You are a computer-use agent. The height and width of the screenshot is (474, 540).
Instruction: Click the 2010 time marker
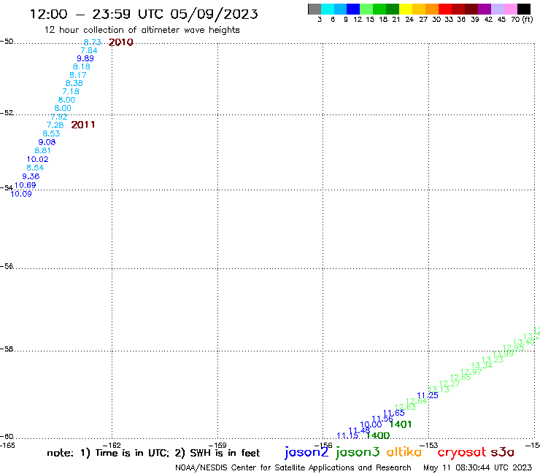tap(121, 42)
